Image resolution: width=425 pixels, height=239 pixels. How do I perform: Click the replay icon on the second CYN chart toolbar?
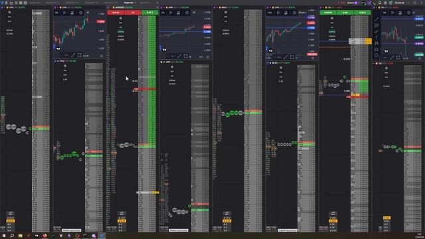[x=278, y=13]
